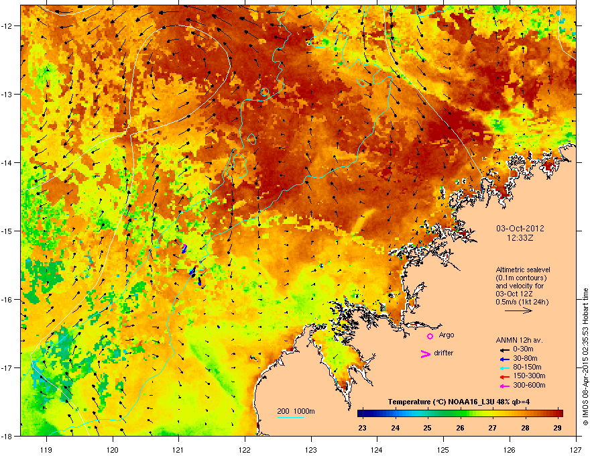Click the '150-300m' legend label

[x=529, y=376]
